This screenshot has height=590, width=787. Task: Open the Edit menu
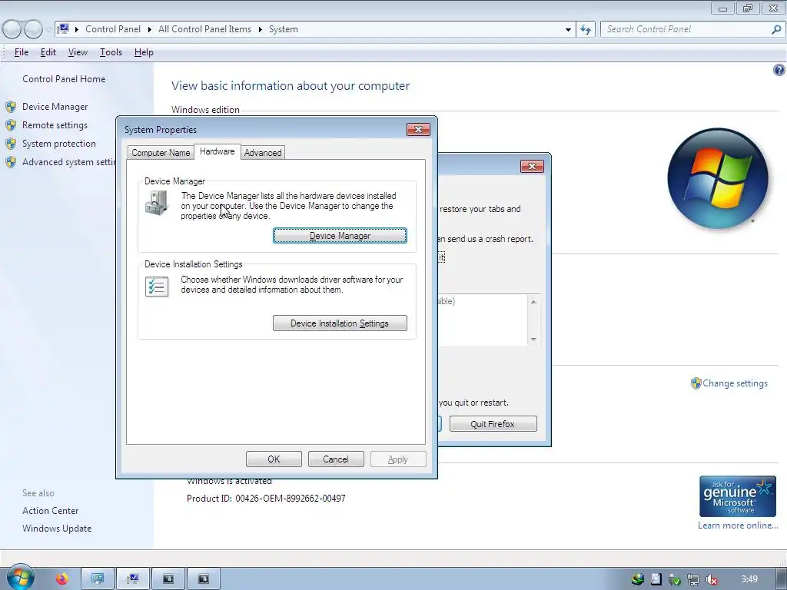(x=48, y=52)
